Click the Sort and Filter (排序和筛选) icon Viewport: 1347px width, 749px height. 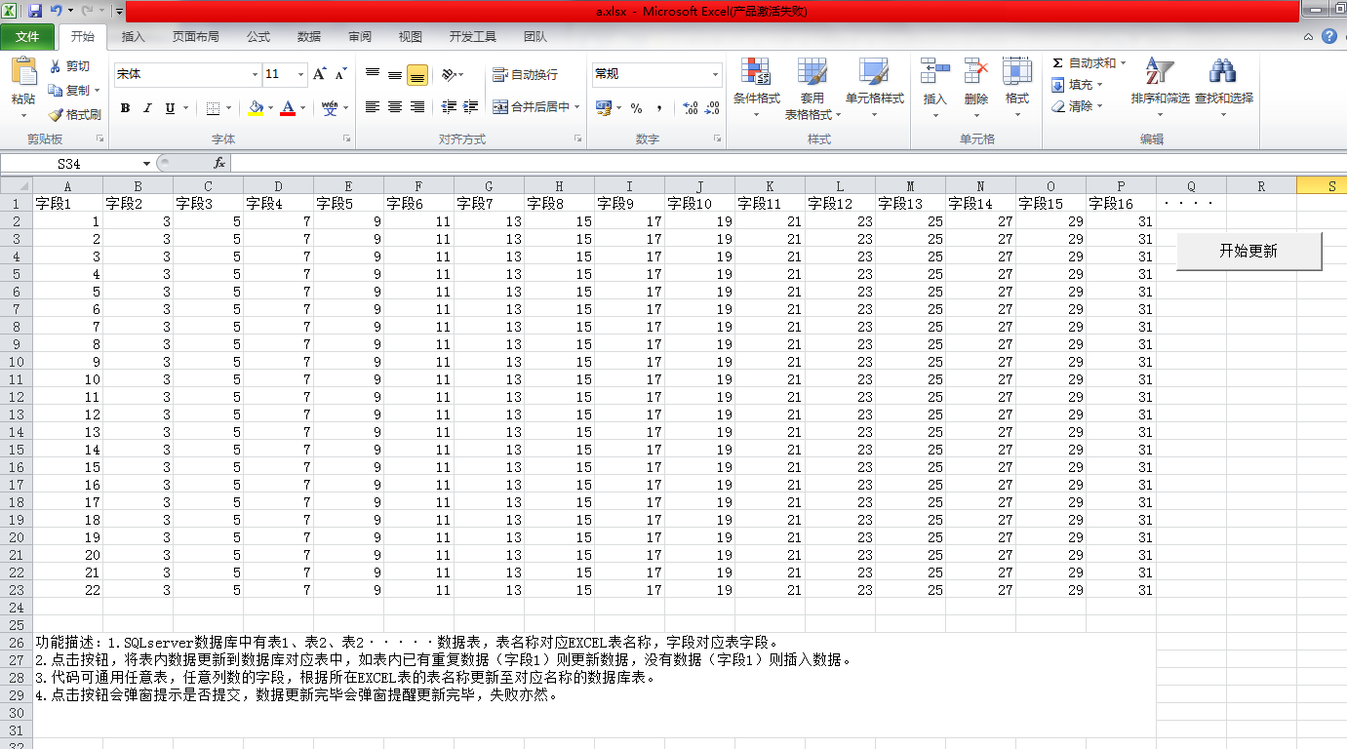click(1159, 81)
